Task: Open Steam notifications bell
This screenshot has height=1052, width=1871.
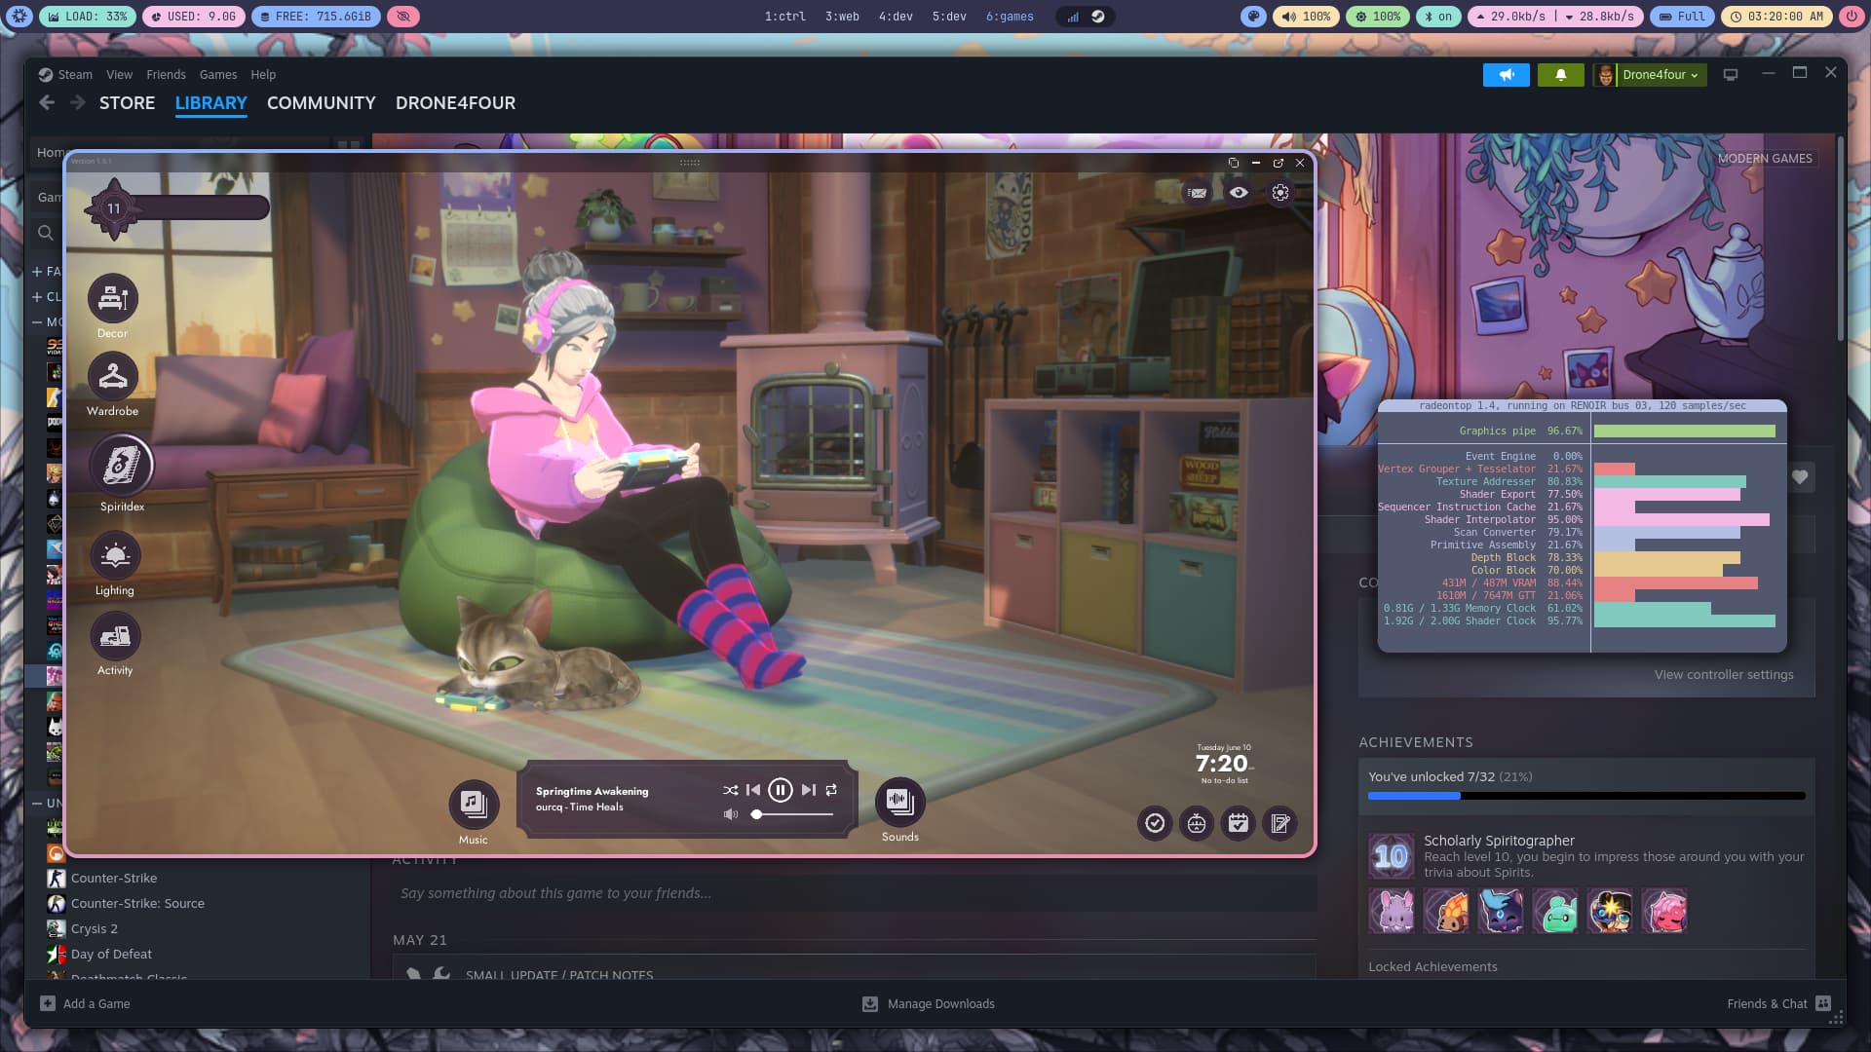Action: coord(1560,74)
